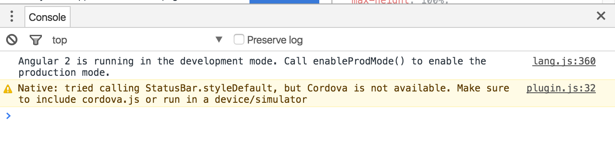The height and width of the screenshot is (162, 615).
Task: Select the Cordova not available warning message
Action: [263, 94]
